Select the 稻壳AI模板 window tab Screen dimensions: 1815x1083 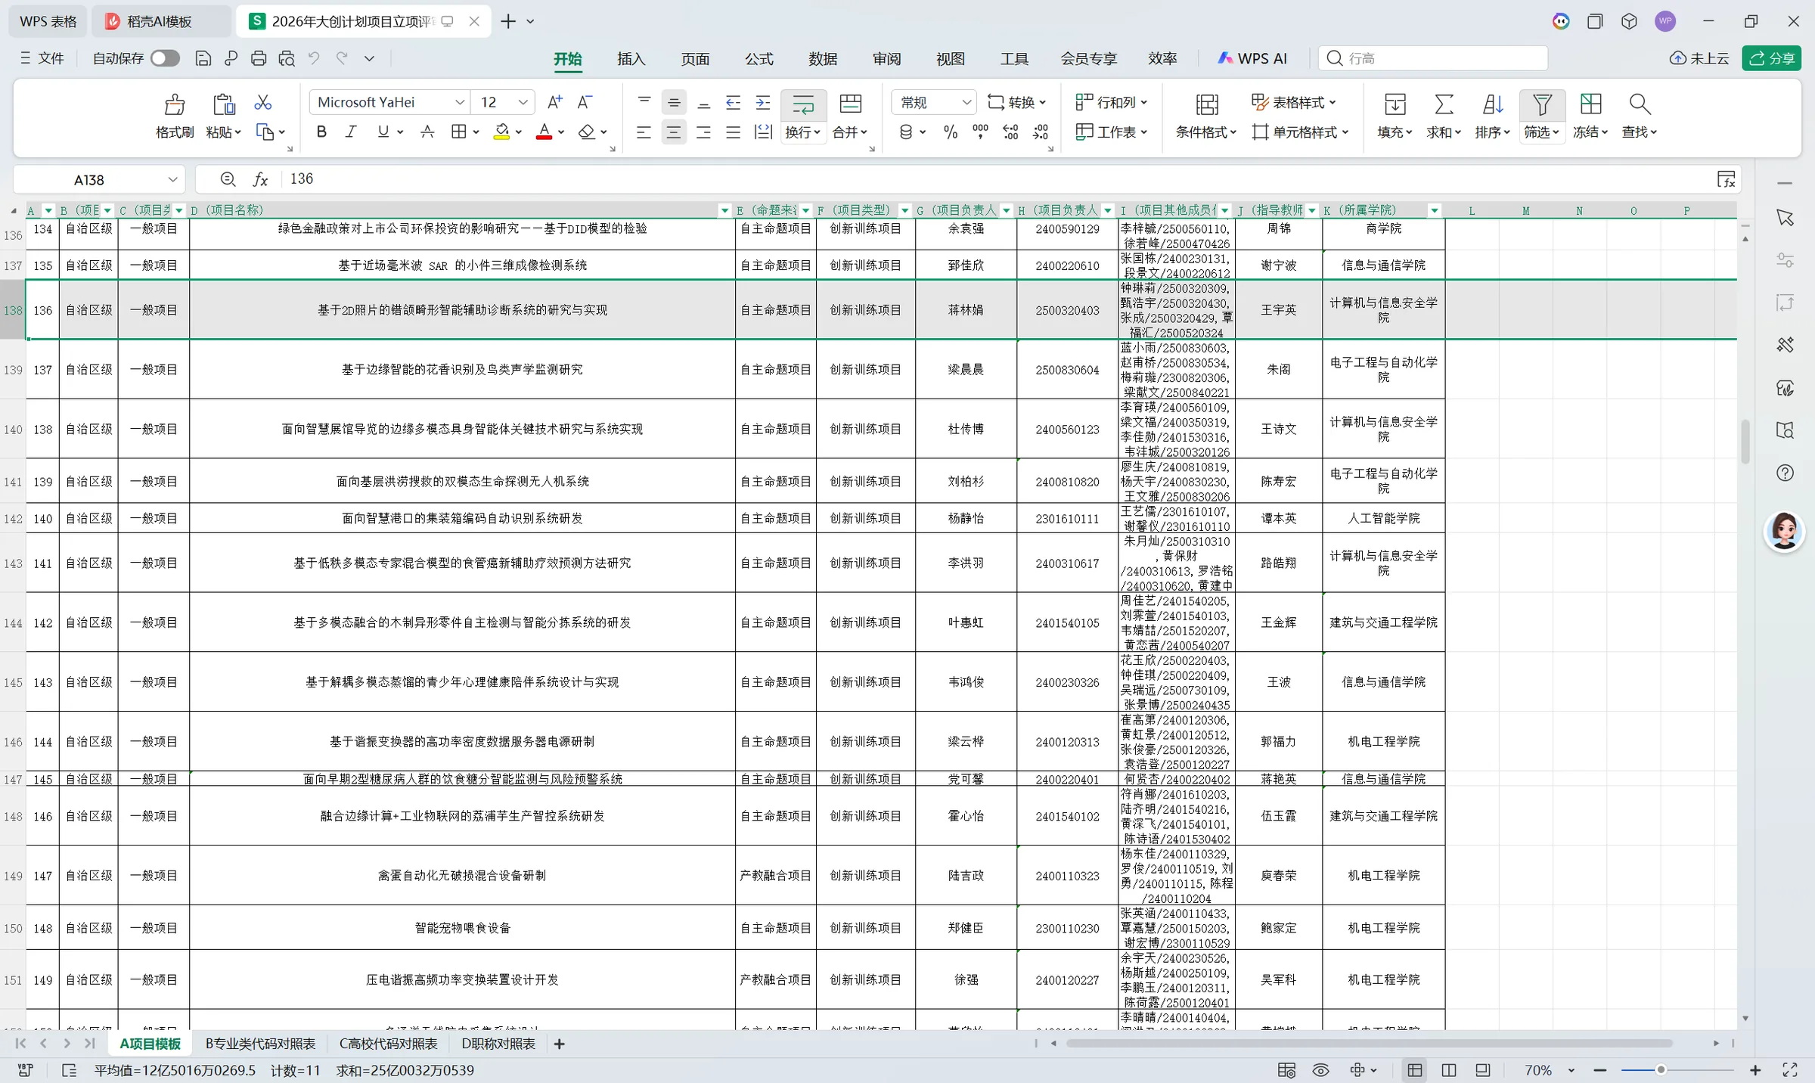160,21
